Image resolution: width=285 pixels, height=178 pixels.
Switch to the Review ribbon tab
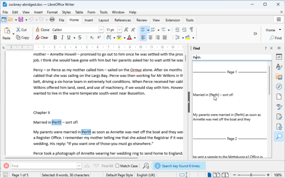click(x=142, y=20)
